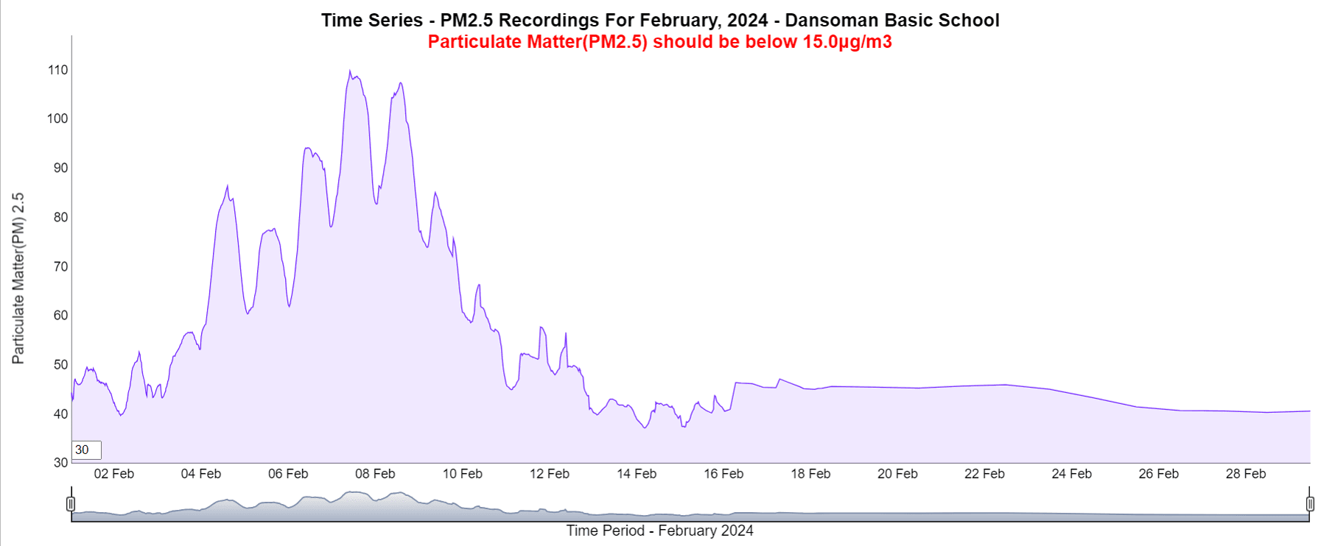
Task: Click the 90 y-axis tick label
Action: coord(60,168)
